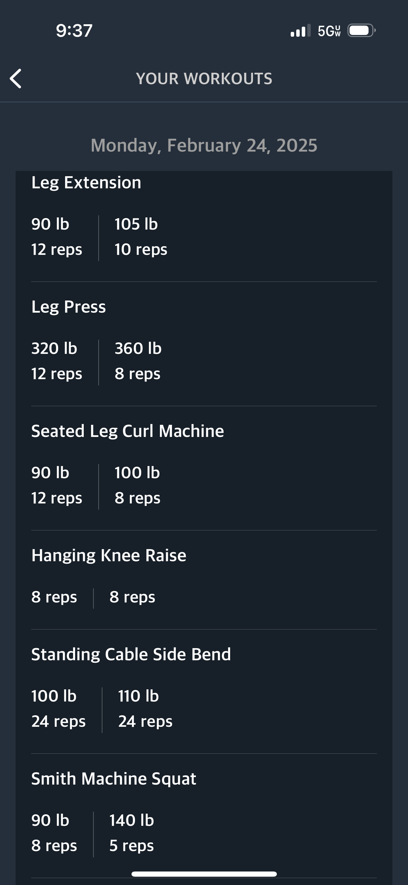Tap the back arrow icon
Viewport: 408px width, 885px height.
click(16, 79)
